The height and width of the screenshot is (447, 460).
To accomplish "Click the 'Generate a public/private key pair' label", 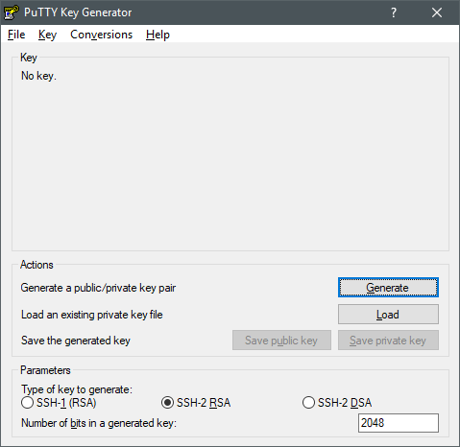I will pos(98,288).
